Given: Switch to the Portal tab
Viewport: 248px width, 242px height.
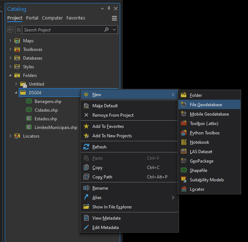Looking at the screenshot, I should [32, 18].
